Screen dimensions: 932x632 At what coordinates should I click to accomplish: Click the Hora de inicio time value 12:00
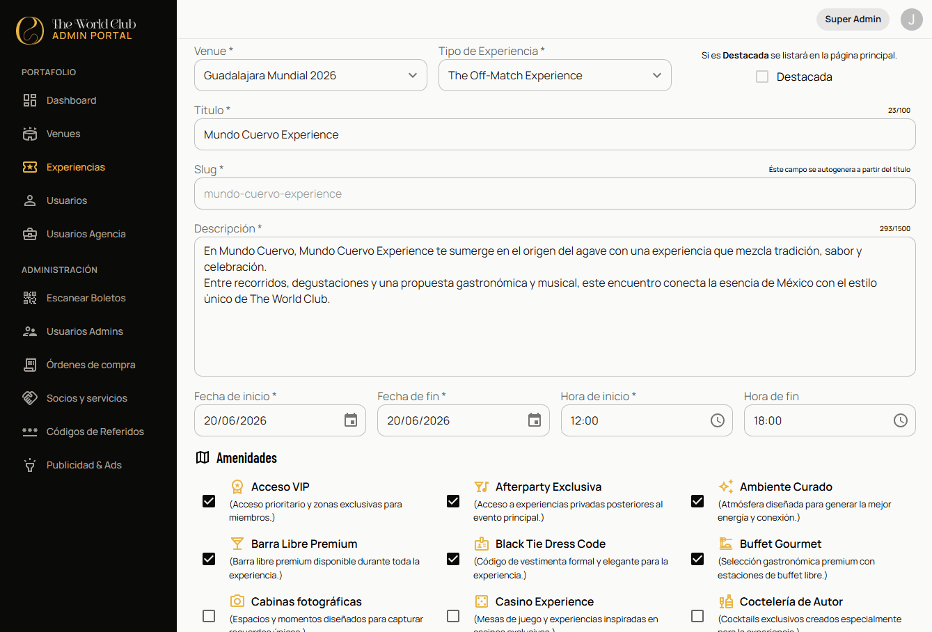pyautogui.click(x=584, y=420)
